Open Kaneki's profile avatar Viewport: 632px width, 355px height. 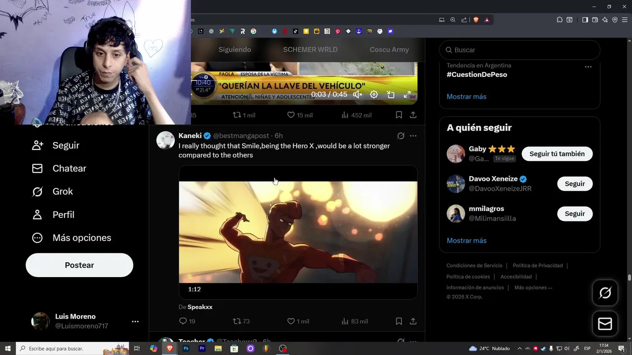coord(165,141)
